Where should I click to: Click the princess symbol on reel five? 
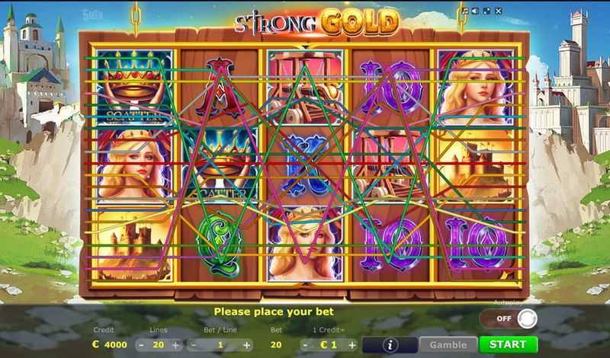point(476,87)
